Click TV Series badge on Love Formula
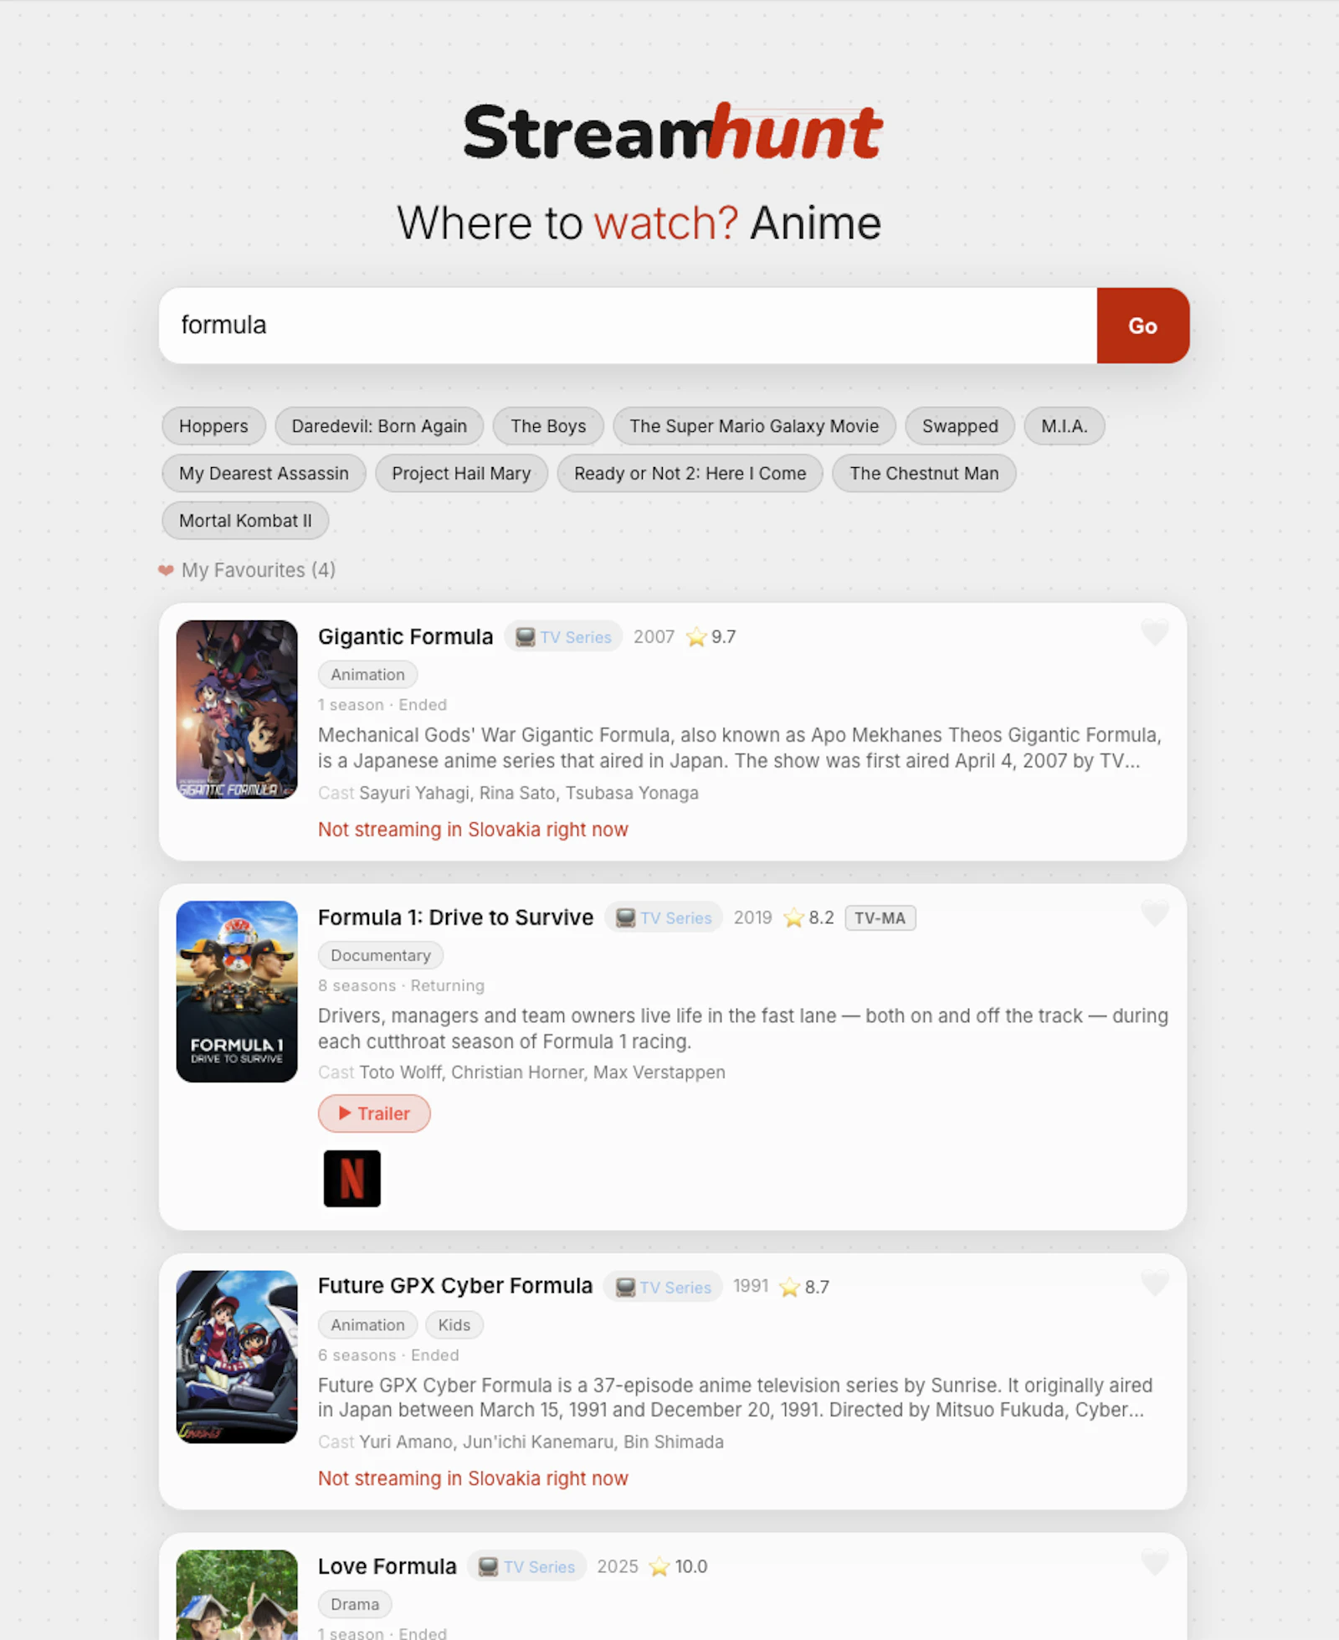The image size is (1339, 1640). [x=527, y=1566]
